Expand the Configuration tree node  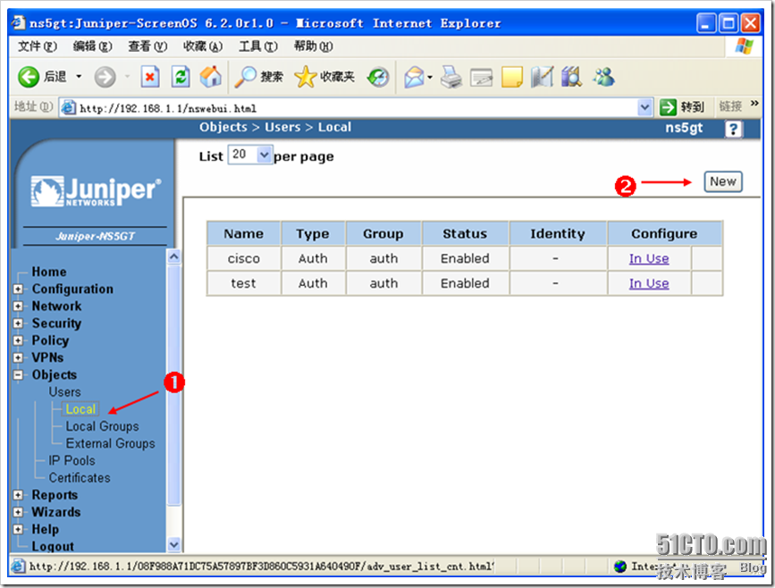point(18,289)
